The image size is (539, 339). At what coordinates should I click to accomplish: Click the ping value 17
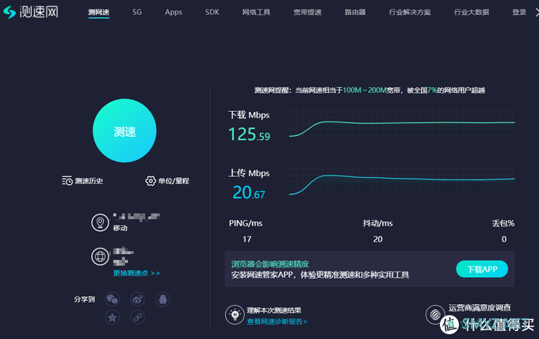point(247,239)
